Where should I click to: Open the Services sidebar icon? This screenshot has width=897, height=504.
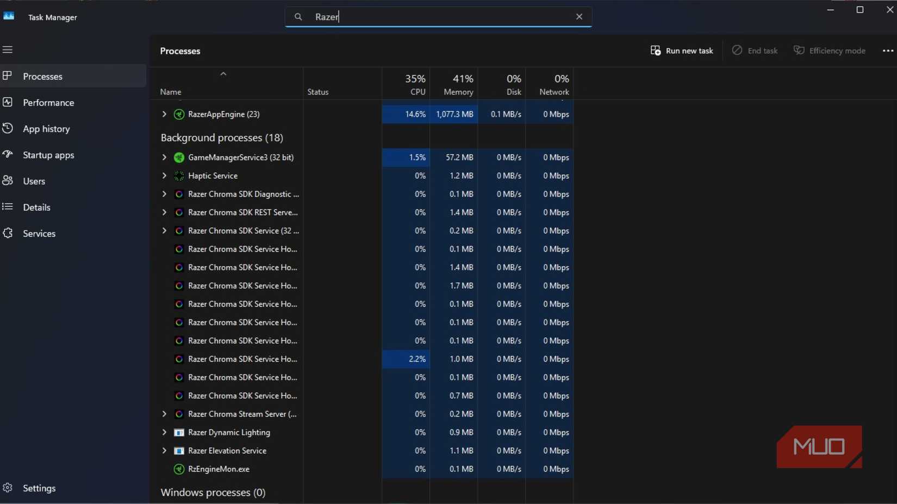click(x=8, y=233)
